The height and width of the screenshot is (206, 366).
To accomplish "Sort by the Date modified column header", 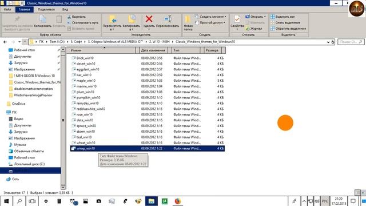I will [x=154, y=50].
